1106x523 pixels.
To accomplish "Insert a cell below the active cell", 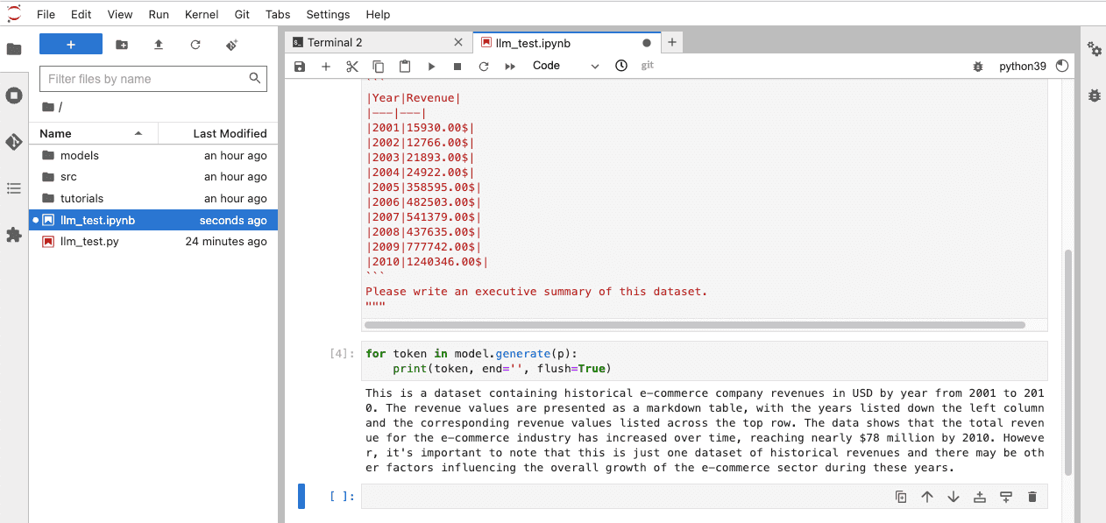I will point(1006,497).
